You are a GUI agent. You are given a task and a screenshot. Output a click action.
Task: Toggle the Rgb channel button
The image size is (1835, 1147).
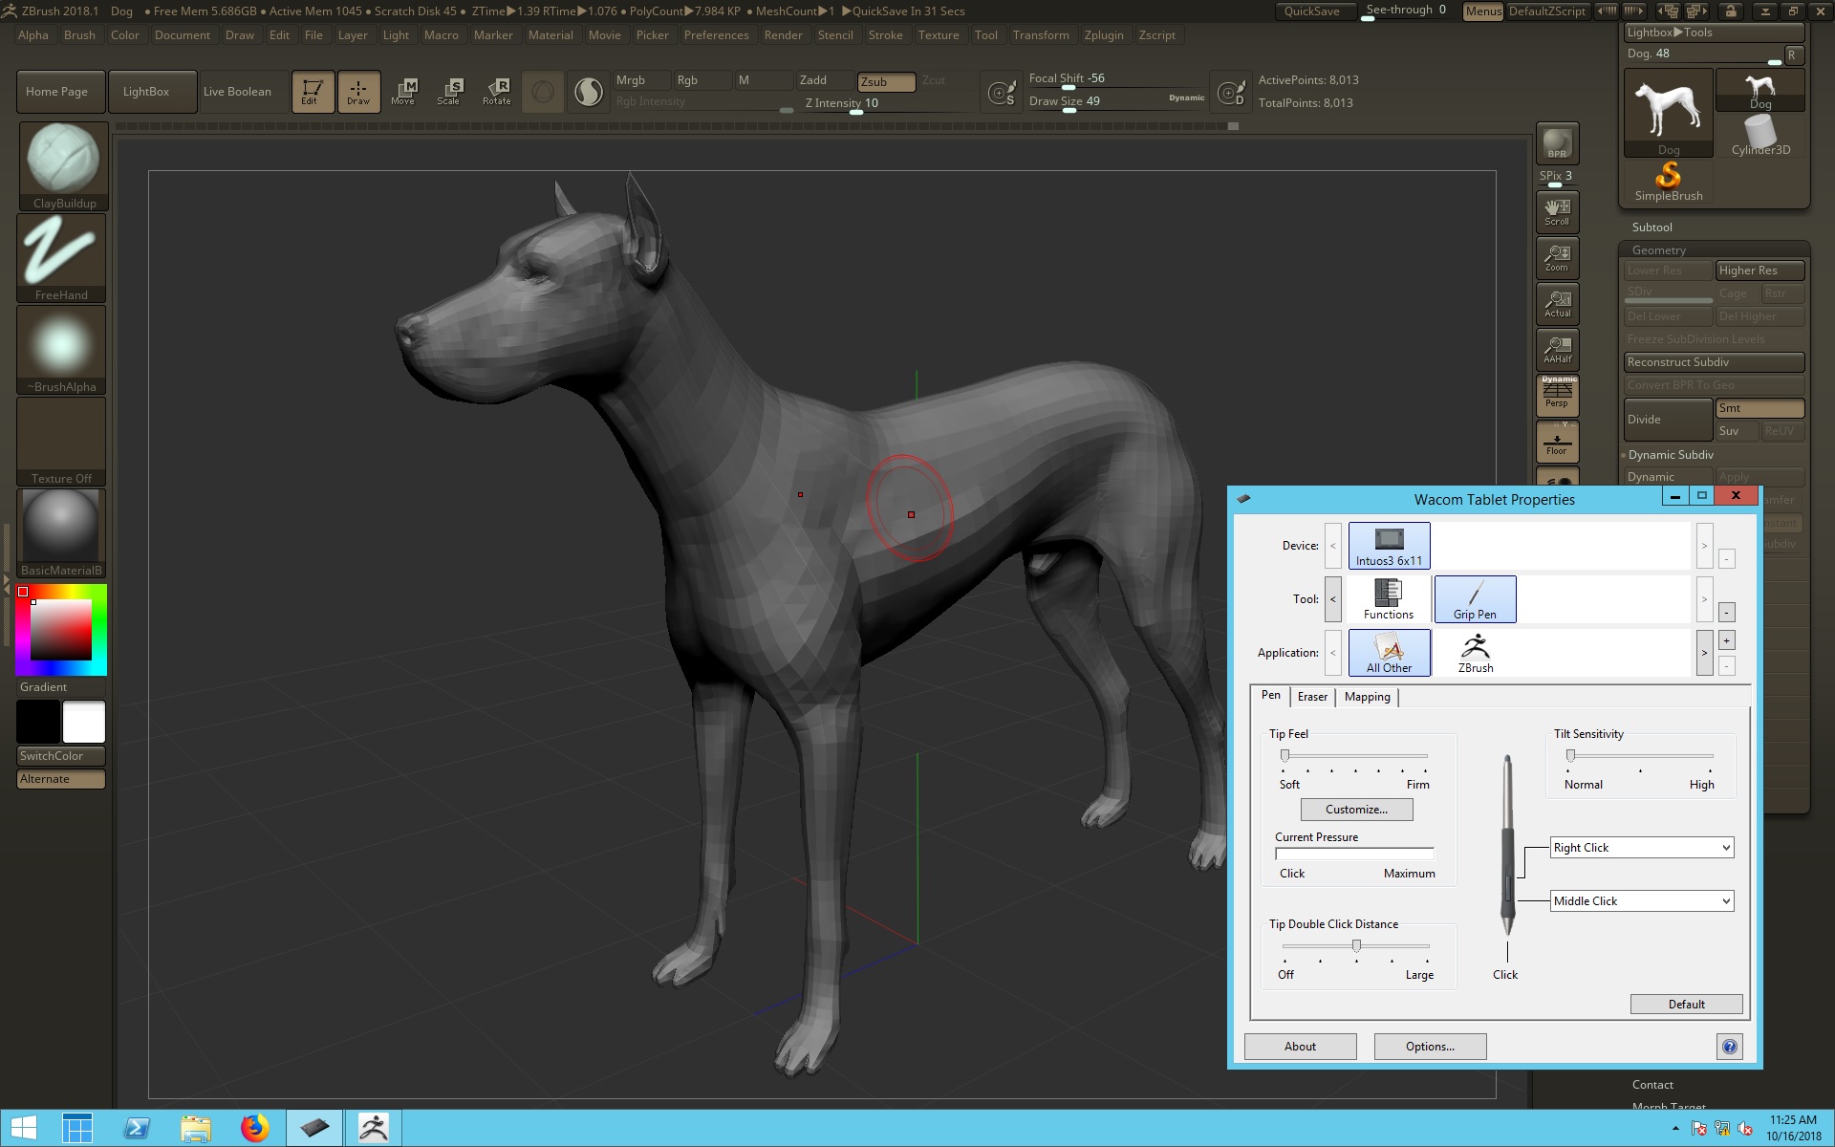(702, 80)
